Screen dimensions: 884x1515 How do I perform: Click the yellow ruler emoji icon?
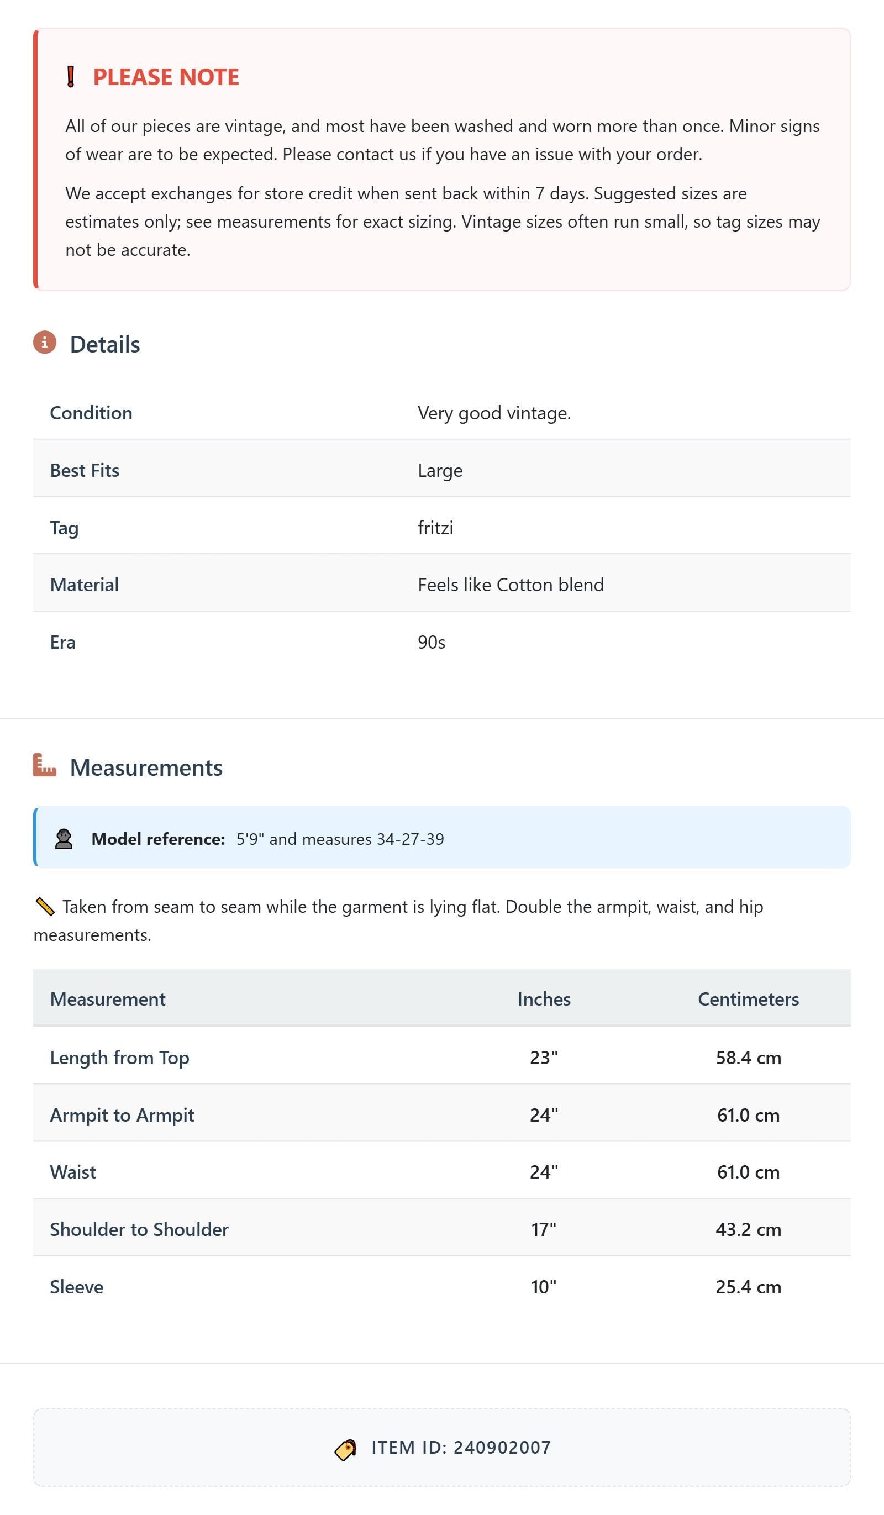45,907
